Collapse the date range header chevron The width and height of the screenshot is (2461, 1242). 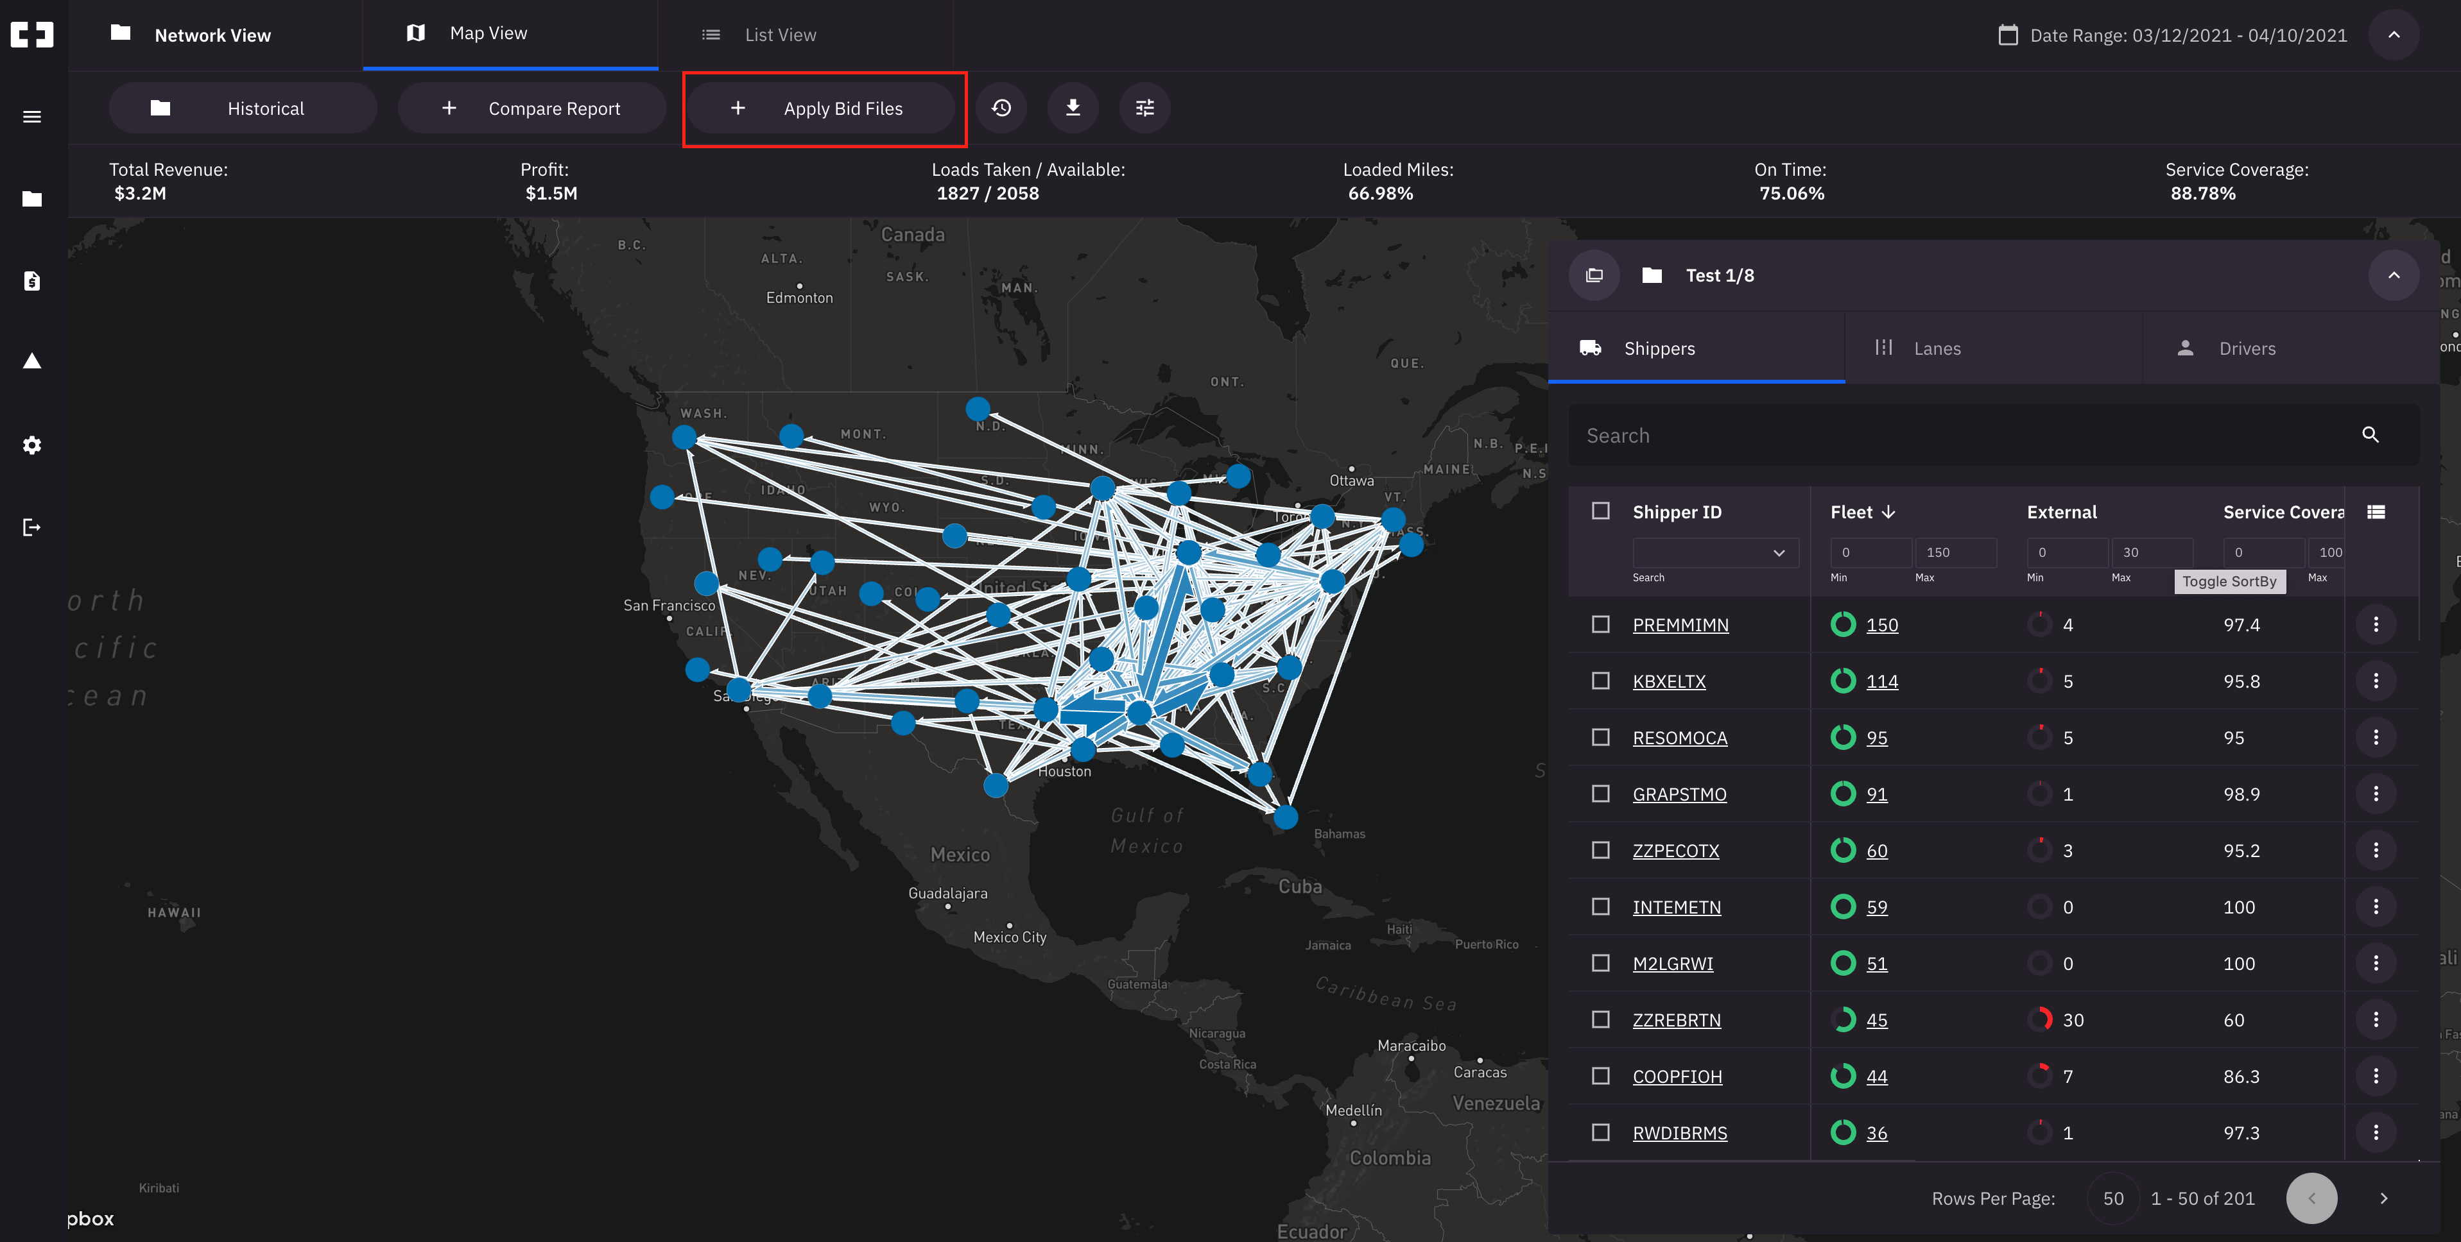(x=2393, y=35)
